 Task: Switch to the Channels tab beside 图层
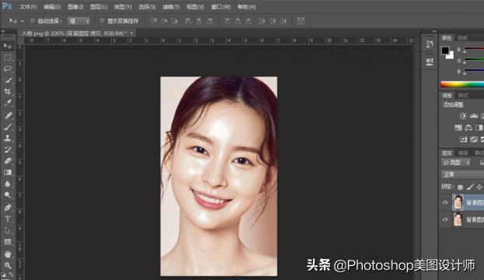pos(463,153)
